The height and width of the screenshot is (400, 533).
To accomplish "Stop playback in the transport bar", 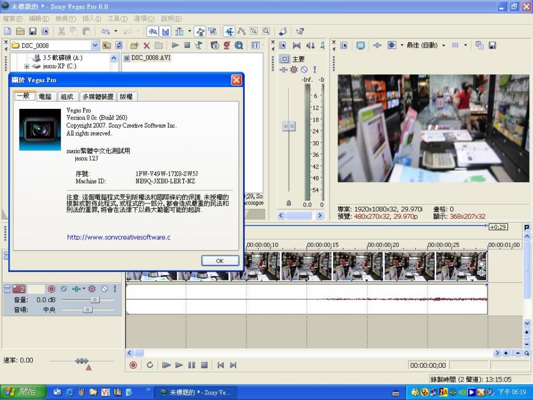I will click(x=204, y=365).
